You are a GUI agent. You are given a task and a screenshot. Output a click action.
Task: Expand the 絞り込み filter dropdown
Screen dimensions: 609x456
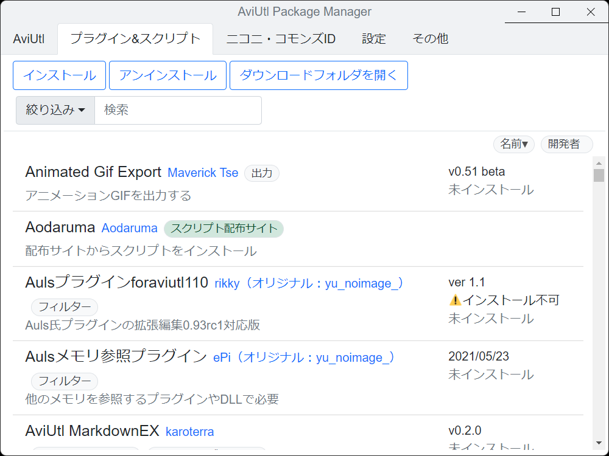point(55,110)
